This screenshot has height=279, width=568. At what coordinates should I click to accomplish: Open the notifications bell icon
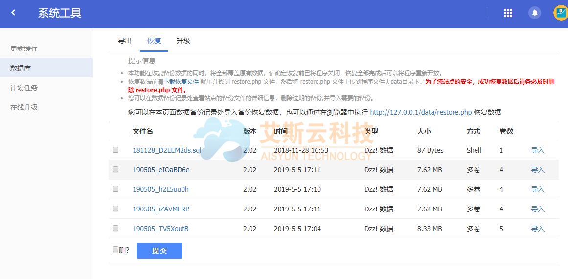535,13
